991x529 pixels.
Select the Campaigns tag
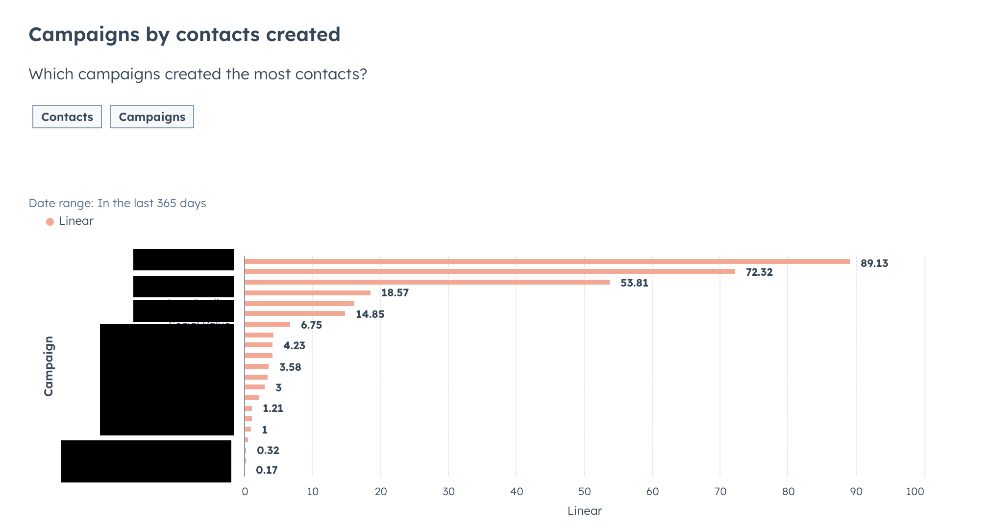tap(151, 117)
